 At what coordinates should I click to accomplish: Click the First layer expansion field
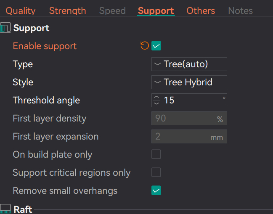(x=189, y=136)
